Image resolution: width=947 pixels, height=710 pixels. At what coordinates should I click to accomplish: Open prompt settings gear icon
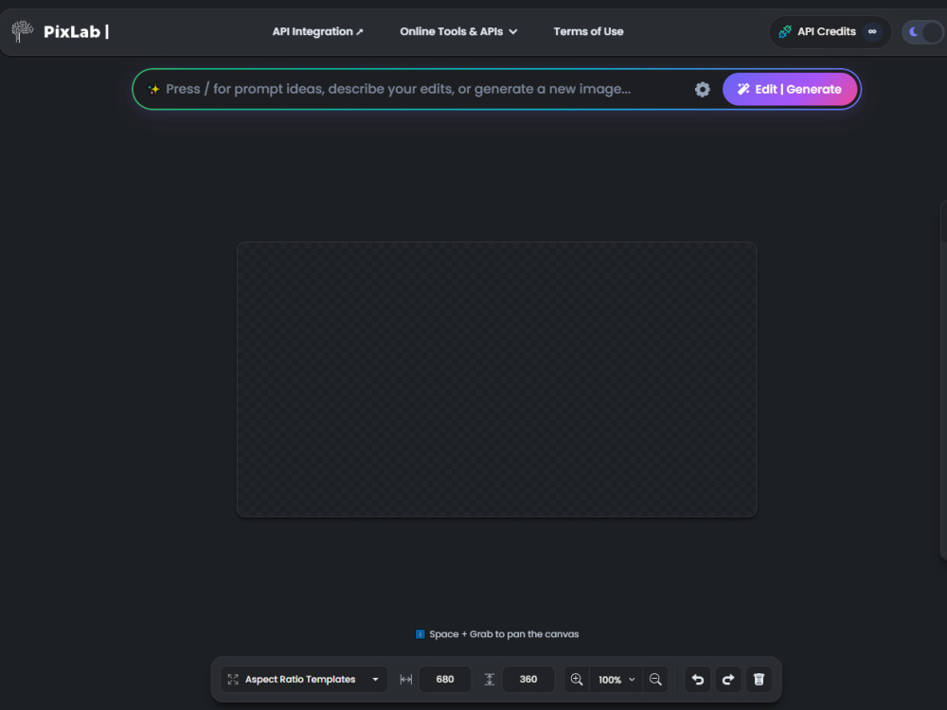click(702, 89)
